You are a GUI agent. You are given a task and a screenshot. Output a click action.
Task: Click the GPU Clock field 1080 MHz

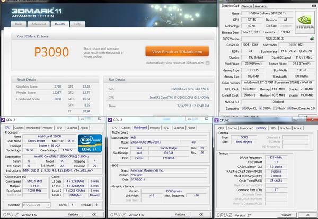(x=249, y=89)
